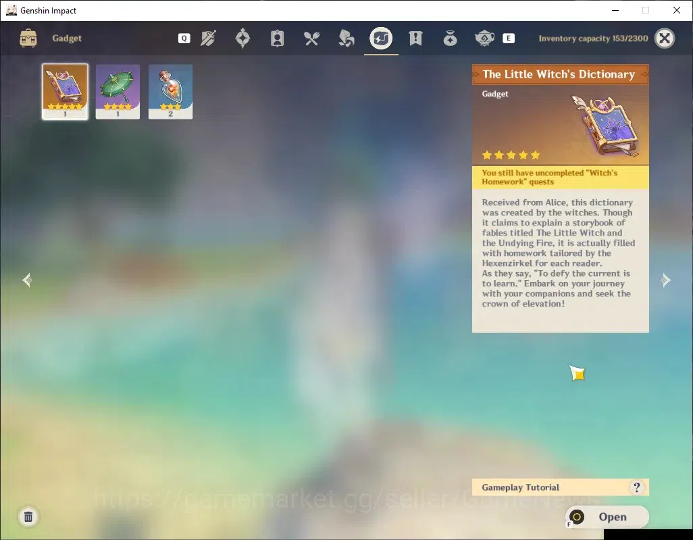Select the green umbrella gadget
Image resolution: width=693 pixels, height=540 pixels.
click(x=118, y=92)
